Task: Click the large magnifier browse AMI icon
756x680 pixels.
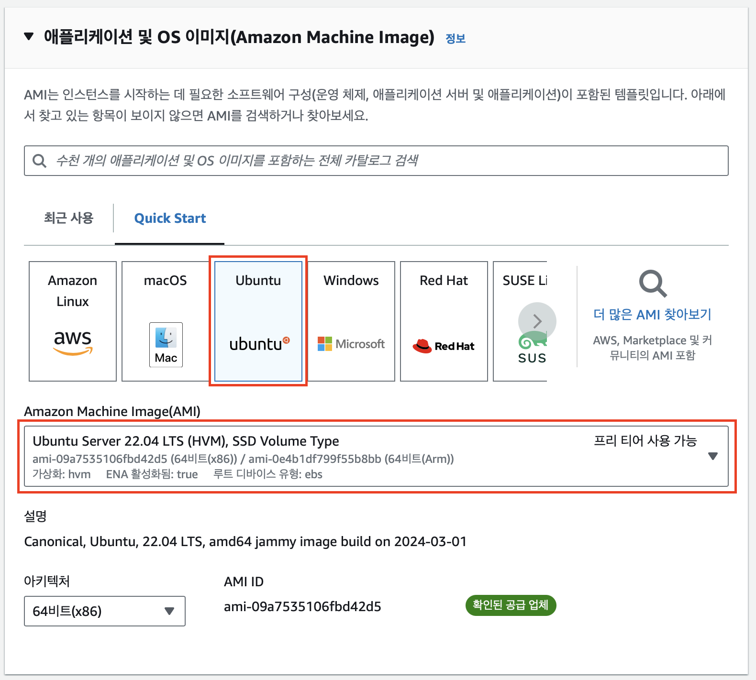Action: click(653, 284)
